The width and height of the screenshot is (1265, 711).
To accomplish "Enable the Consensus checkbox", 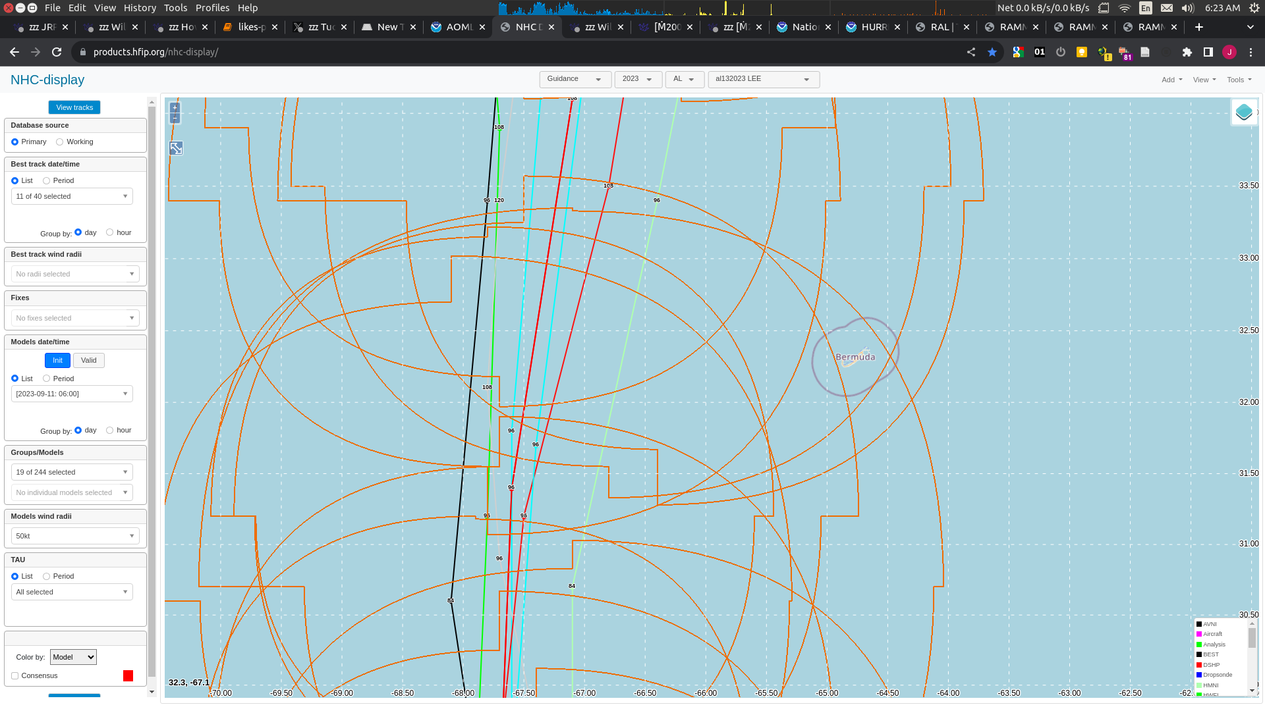I will tap(14, 676).
